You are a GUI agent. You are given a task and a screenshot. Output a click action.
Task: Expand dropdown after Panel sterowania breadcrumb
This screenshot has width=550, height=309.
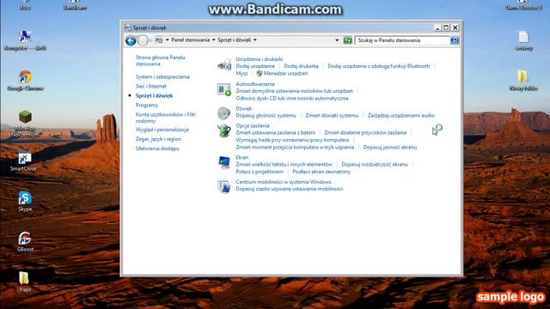pyautogui.click(x=214, y=40)
